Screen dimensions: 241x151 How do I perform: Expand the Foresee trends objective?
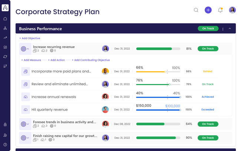coord(28,124)
